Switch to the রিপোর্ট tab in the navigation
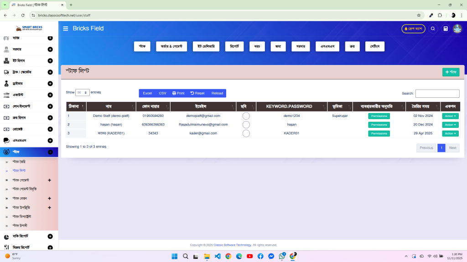 [234, 46]
